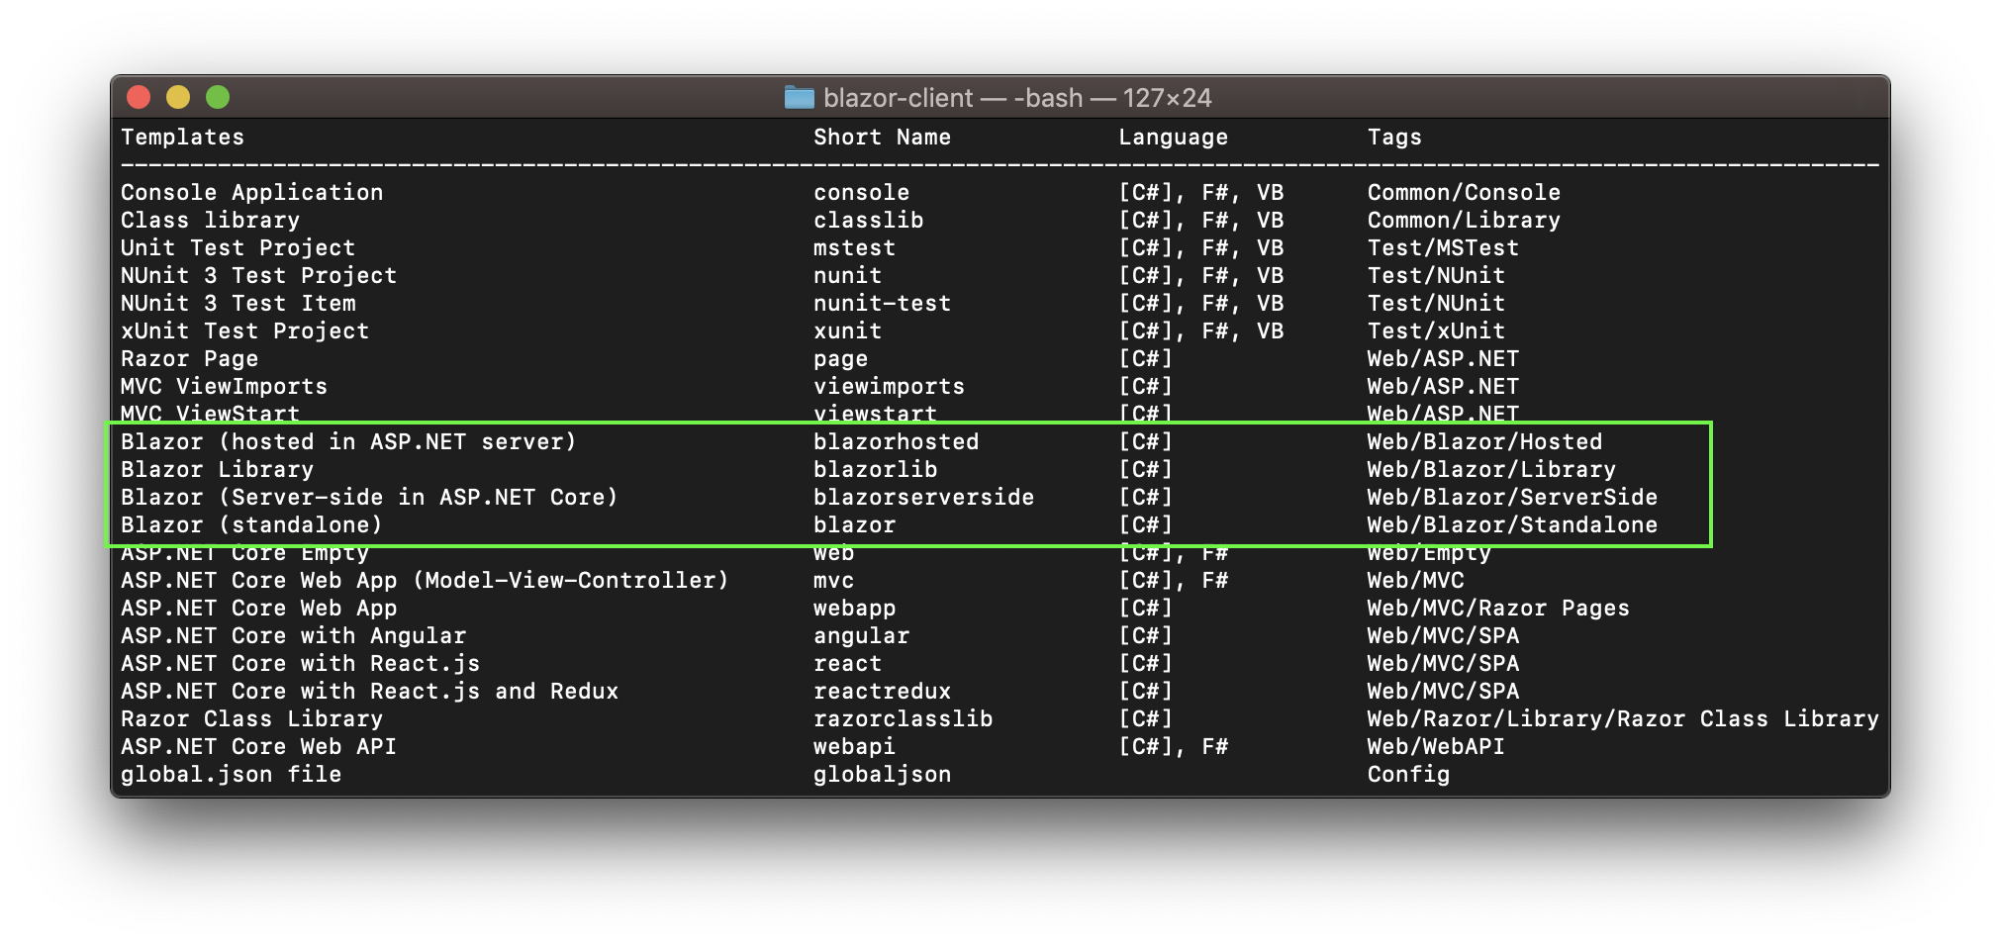
Task: Click 'NUnit 3 Test Item' template name
Action: point(238,304)
